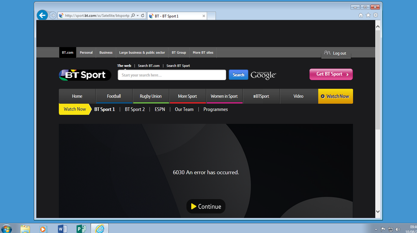Screen dimensions: 417x233
Task: Select Search BT.com option
Action: pyautogui.click(x=149, y=65)
